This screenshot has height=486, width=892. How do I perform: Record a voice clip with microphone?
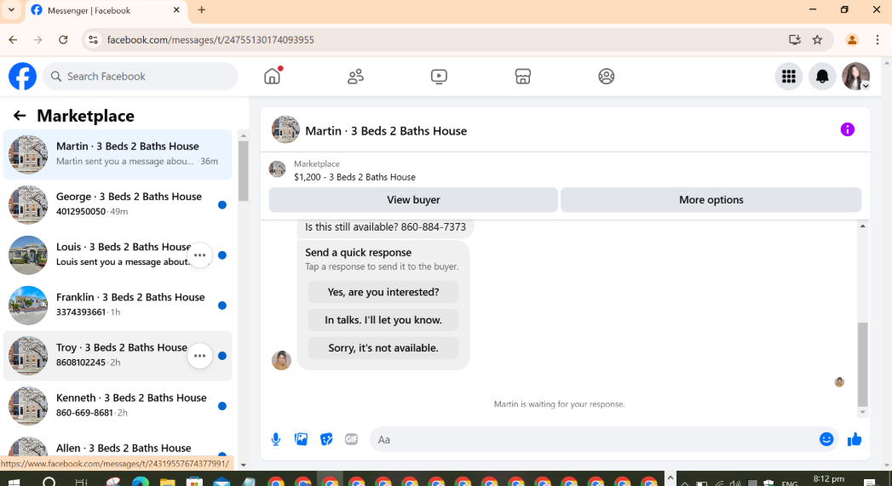click(x=276, y=439)
